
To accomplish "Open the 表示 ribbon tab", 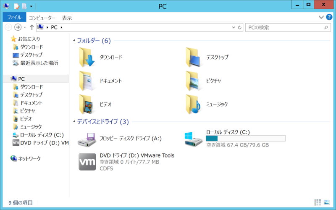I will click(67, 18).
